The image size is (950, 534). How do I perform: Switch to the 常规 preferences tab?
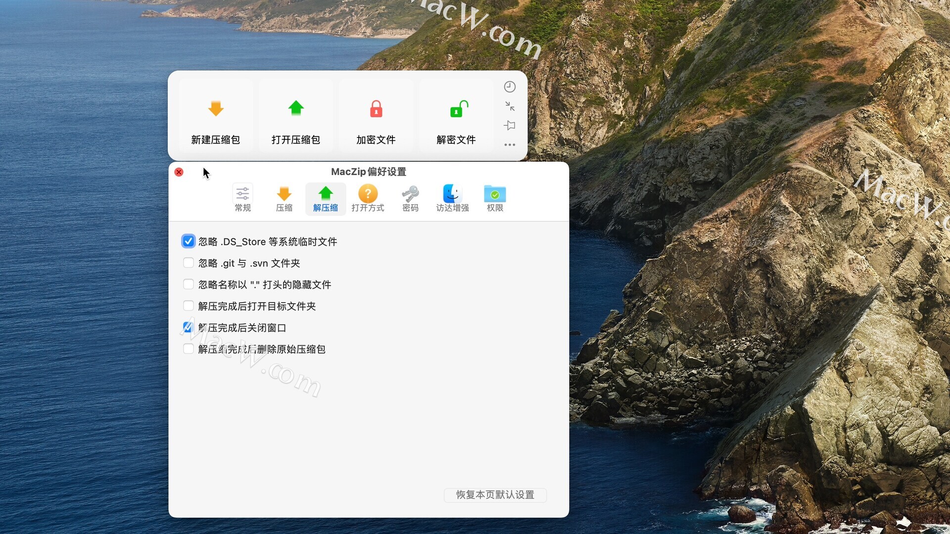coord(242,199)
